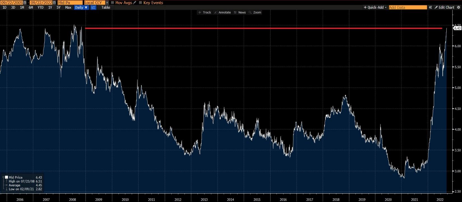462x202 pixels.
Task: Click the white Mid Price color swatch
Action: [x=6, y=177]
